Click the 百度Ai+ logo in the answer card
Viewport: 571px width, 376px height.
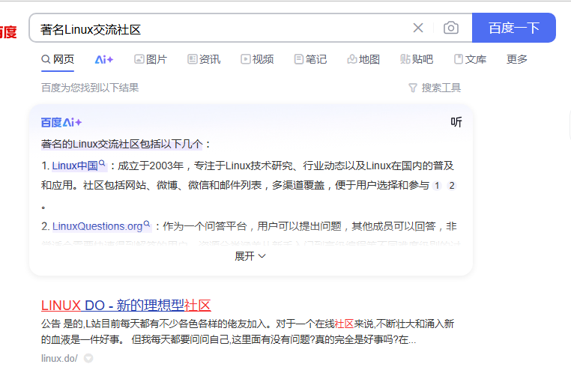(61, 122)
